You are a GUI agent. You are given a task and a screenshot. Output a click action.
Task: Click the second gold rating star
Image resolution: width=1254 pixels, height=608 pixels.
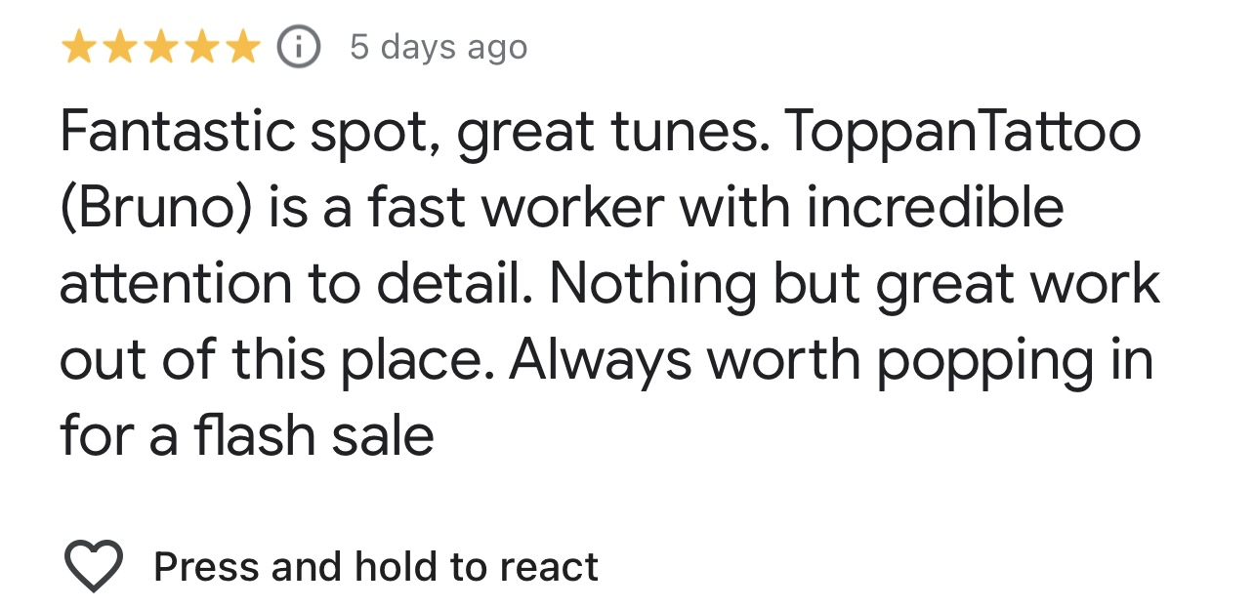[x=119, y=47]
